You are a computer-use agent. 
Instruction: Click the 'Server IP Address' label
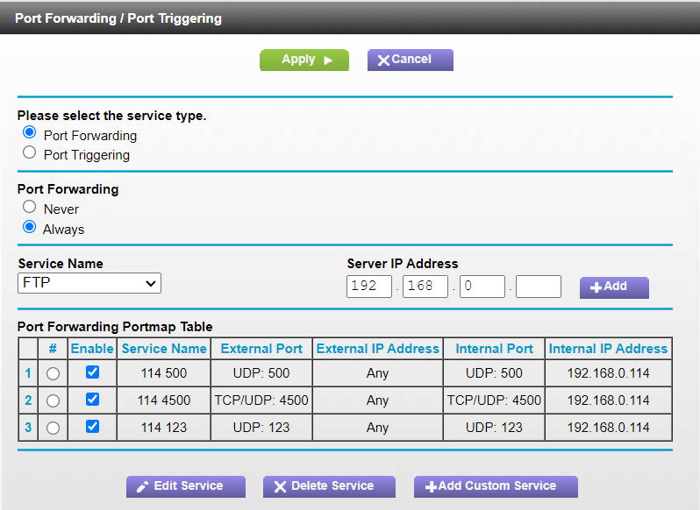point(403,264)
